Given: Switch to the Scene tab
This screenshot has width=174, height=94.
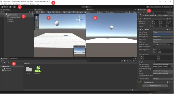Looking at the screenshot, I should (x=38, y=10).
